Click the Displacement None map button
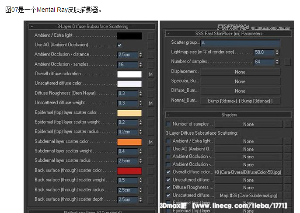Screen dimensions: 300x213 pyautogui.click(x=240, y=72)
